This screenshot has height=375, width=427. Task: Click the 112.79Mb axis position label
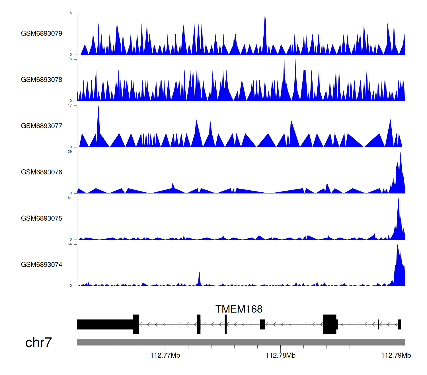click(396, 355)
